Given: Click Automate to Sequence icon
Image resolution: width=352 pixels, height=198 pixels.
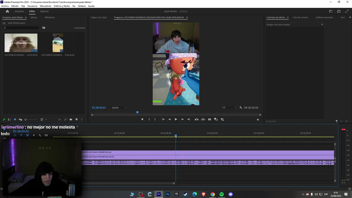Looking at the screenshot, I should click(60, 120).
